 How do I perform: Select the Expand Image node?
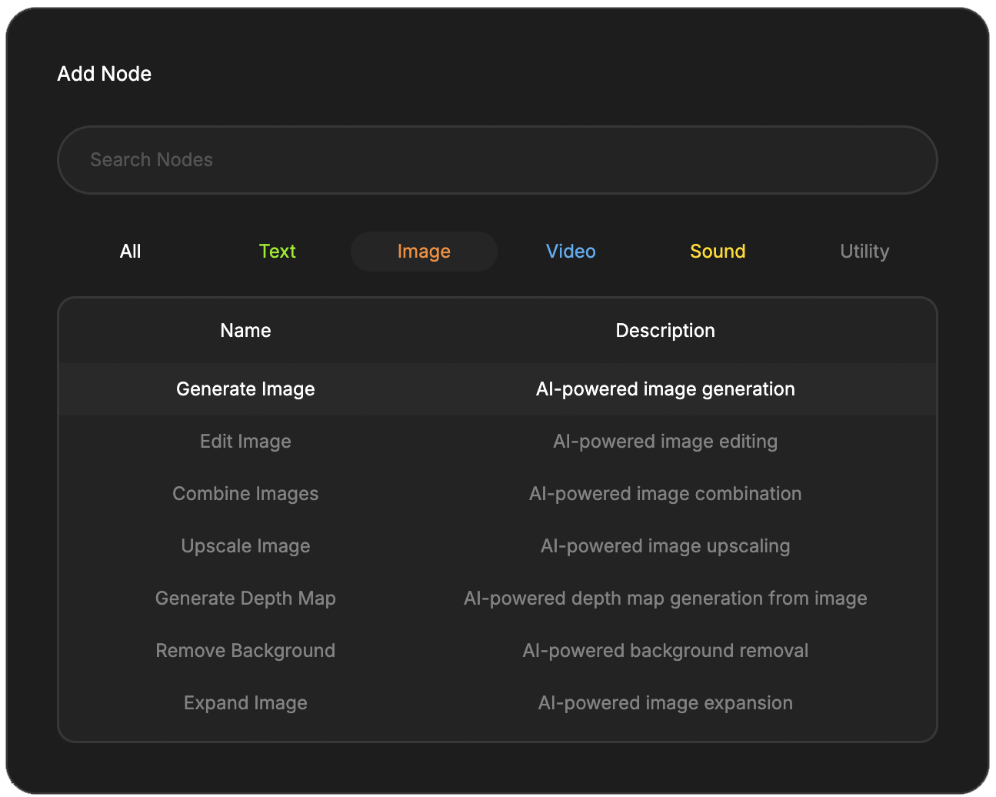pyautogui.click(x=245, y=703)
